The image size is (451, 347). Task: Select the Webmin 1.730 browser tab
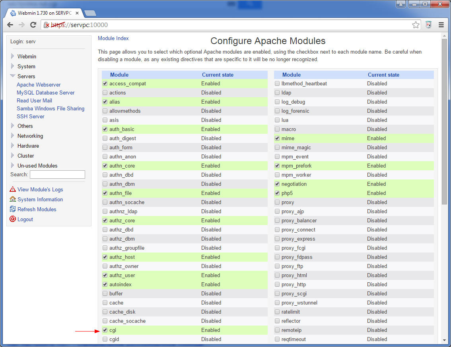45,13
